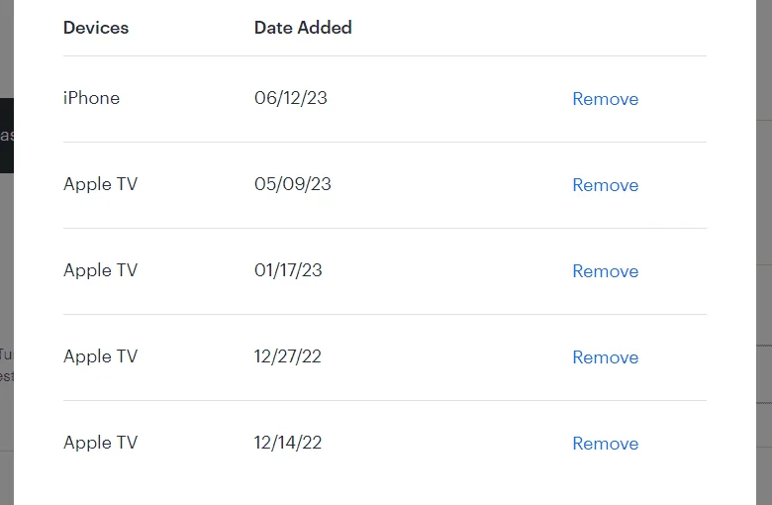Screen dimensions: 772x505
Task: Click the 05/09/23 date text
Action: point(292,184)
